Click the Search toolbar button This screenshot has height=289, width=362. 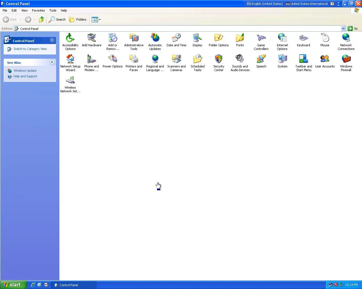click(57, 19)
